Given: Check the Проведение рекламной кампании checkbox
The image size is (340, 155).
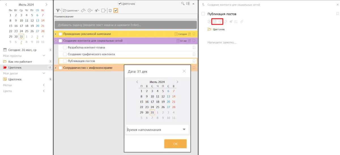Looking at the screenshot, I should click(x=60, y=34).
